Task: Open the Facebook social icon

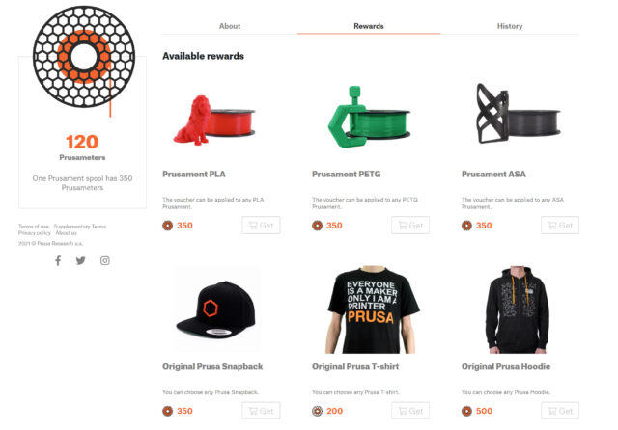Action: (58, 260)
